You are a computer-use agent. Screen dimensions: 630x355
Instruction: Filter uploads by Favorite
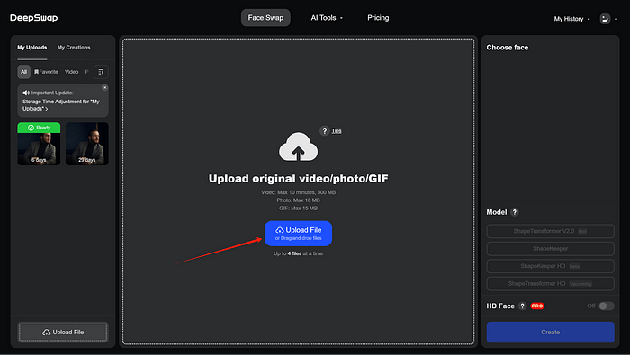tap(46, 72)
